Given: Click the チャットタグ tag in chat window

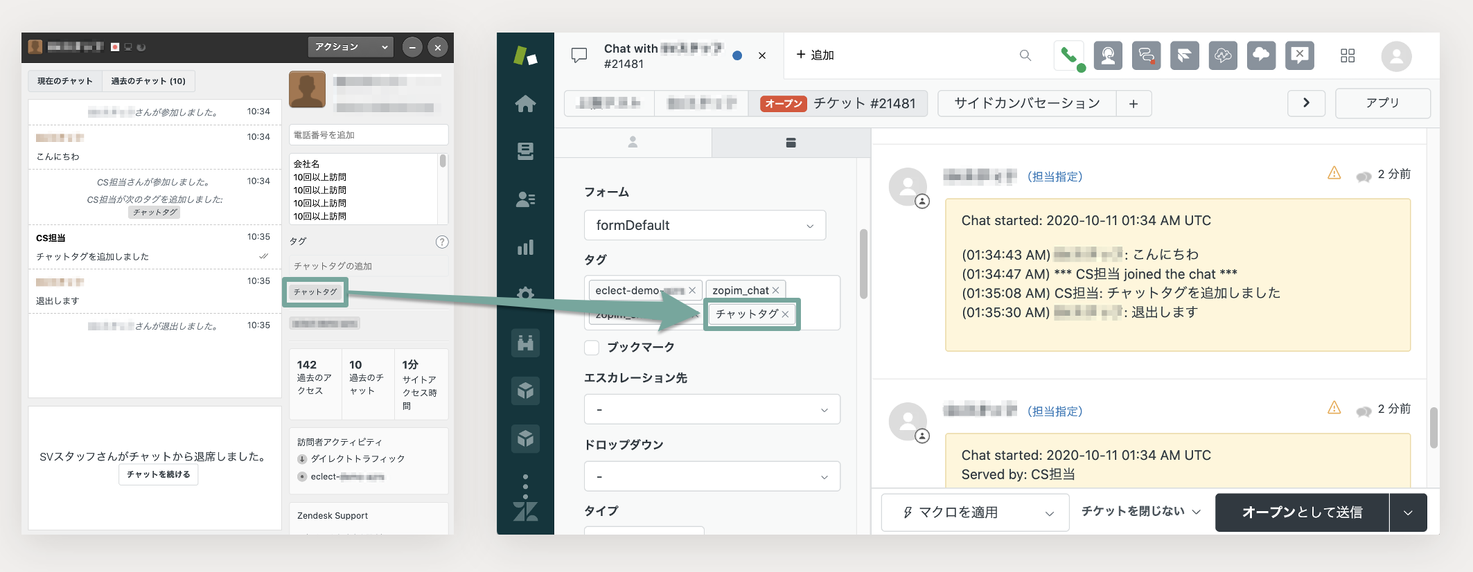Looking at the screenshot, I should click(x=315, y=292).
